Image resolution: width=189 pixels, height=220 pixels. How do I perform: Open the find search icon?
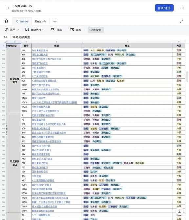(72, 30)
